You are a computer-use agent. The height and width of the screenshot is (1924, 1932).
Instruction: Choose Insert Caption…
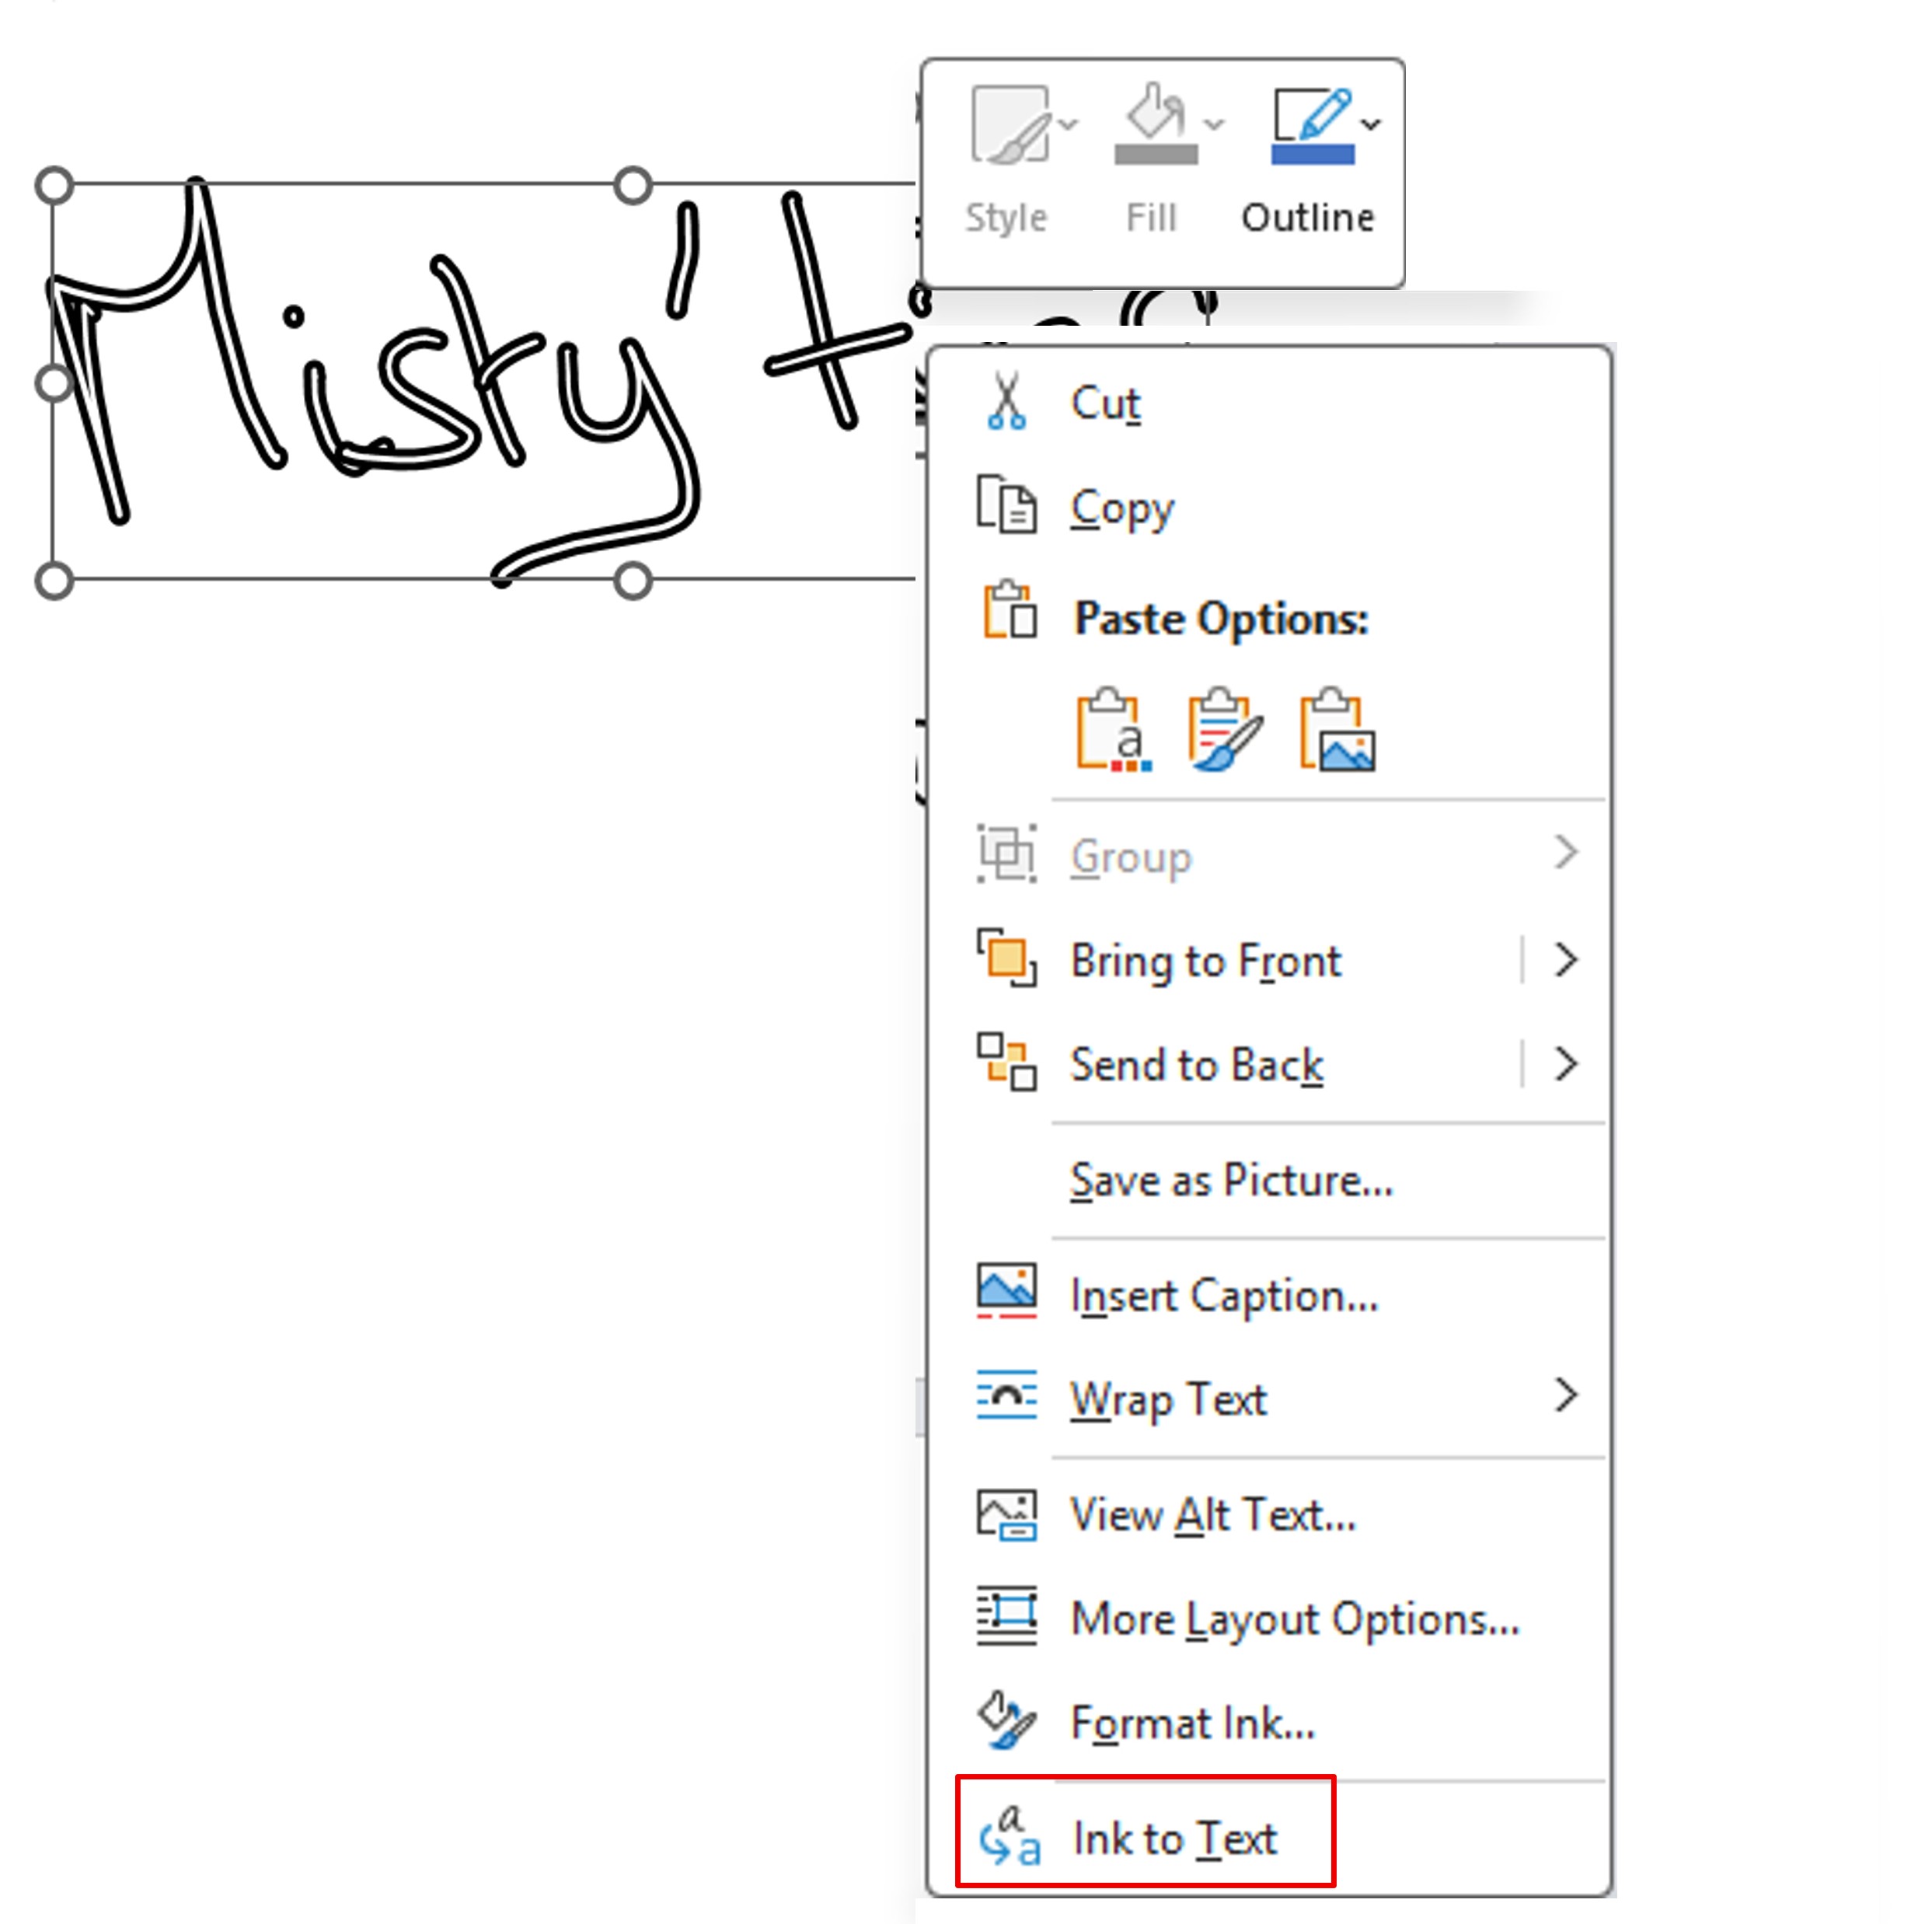pos(1269,1296)
